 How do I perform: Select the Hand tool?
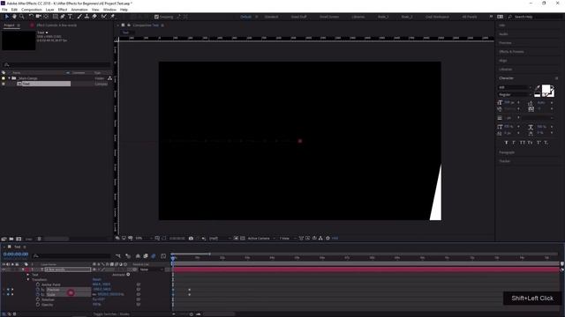tap(14, 17)
